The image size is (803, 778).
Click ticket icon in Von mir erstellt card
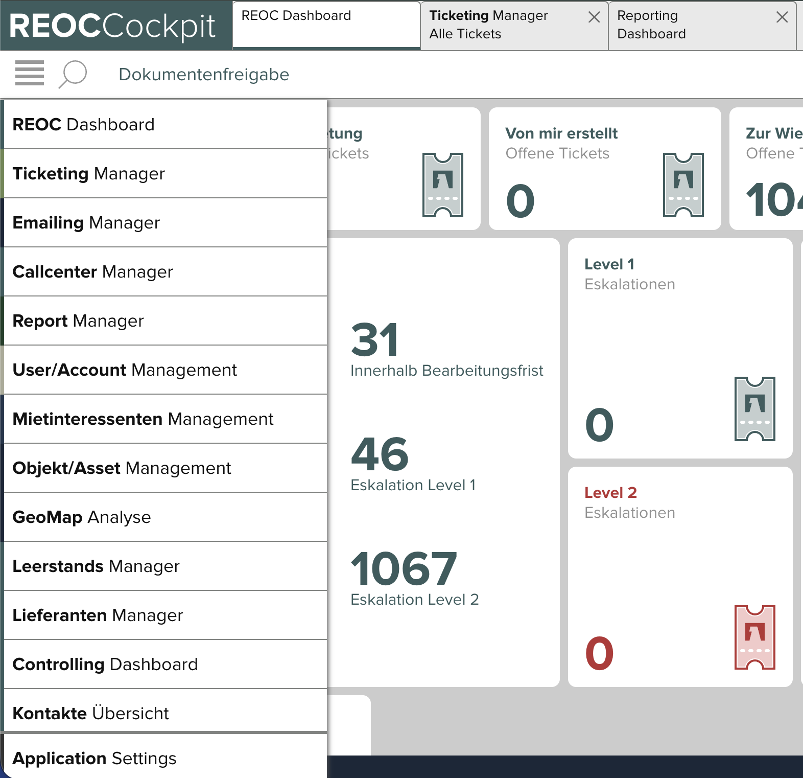tap(683, 185)
